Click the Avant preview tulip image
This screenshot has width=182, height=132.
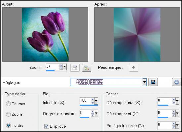tap(45, 35)
